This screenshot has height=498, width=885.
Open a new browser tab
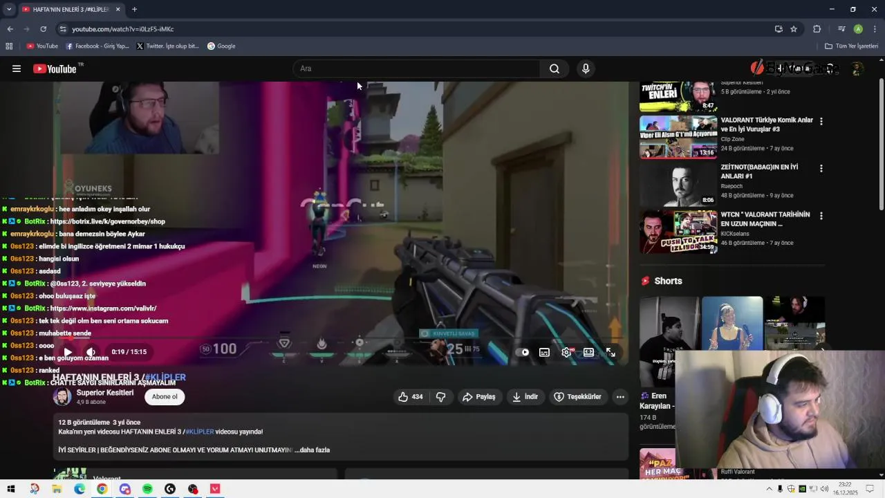pyautogui.click(x=134, y=9)
